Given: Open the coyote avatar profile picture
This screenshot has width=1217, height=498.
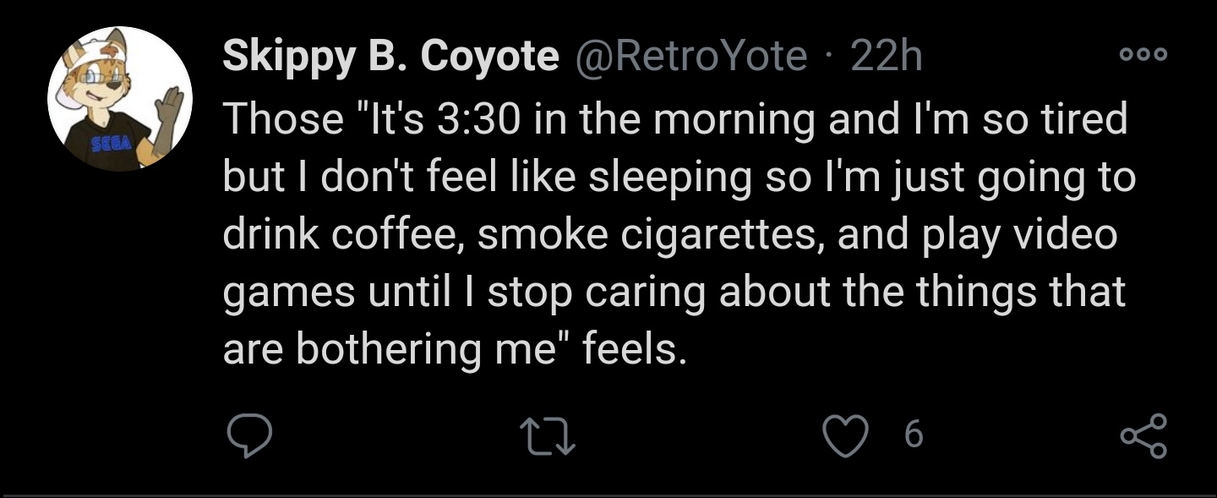Looking at the screenshot, I should tap(120, 100).
